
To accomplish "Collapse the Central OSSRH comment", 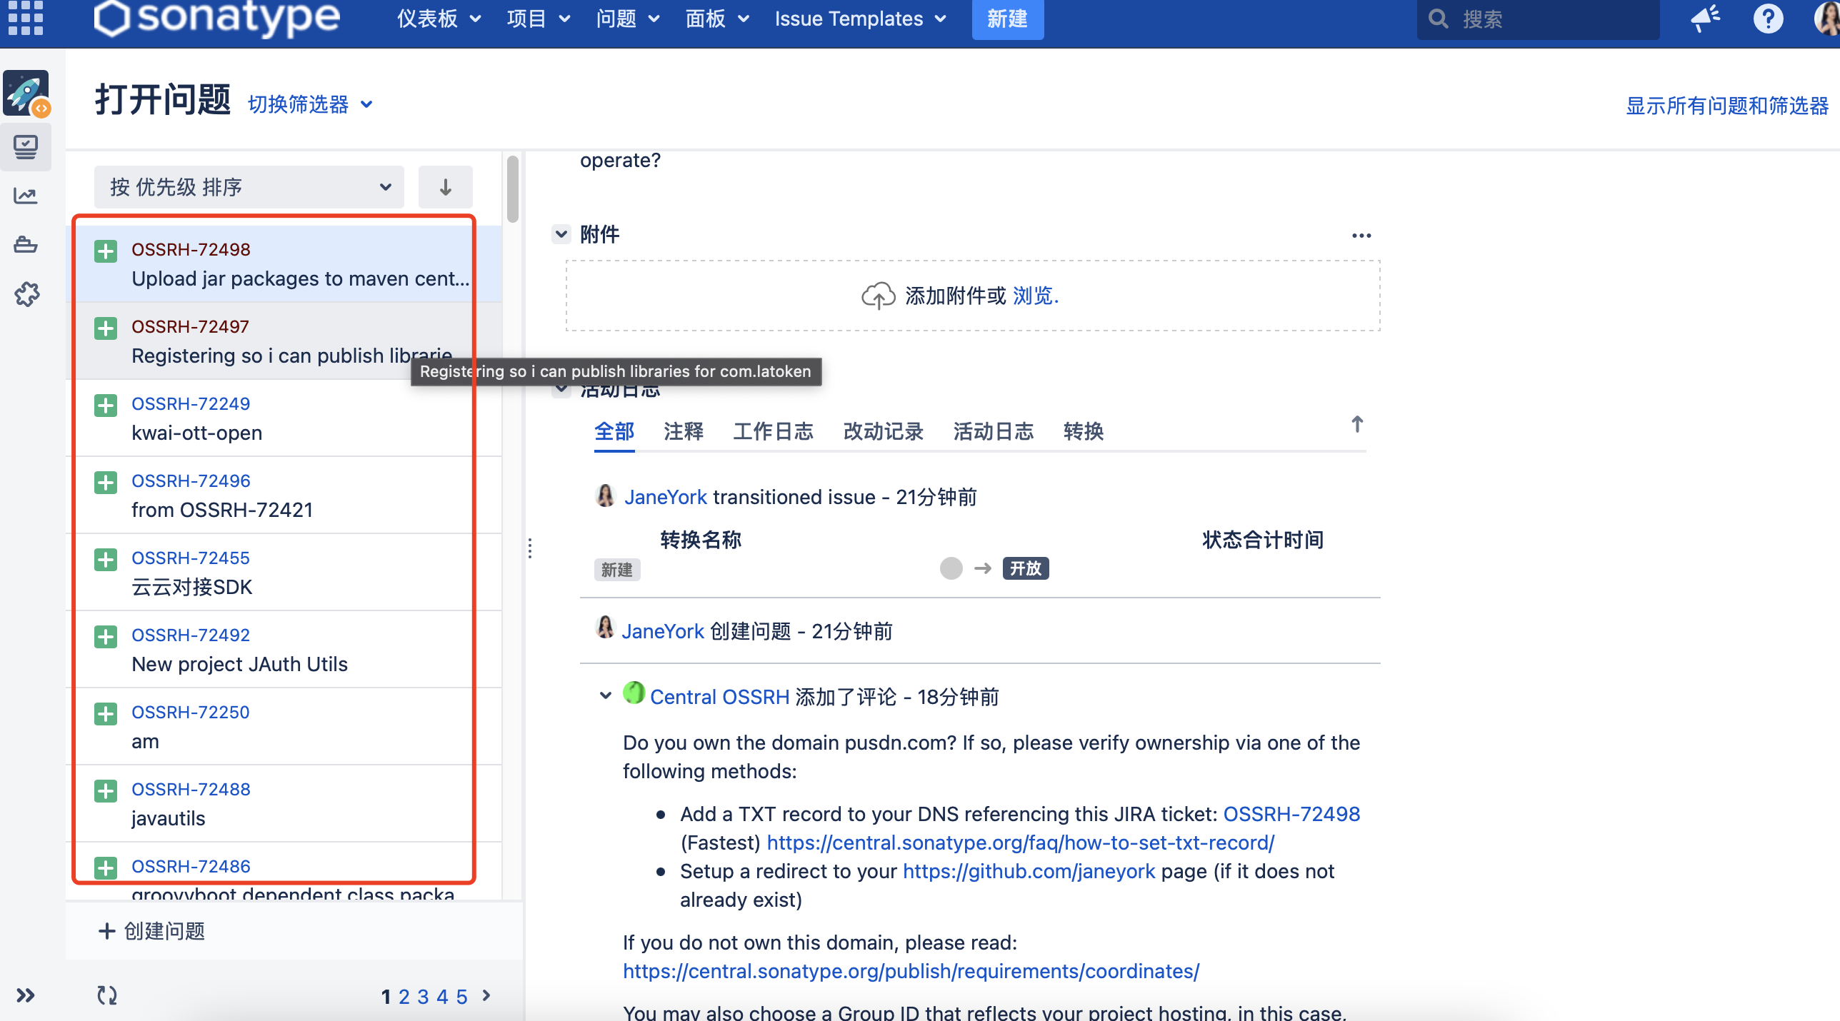I will pos(605,695).
